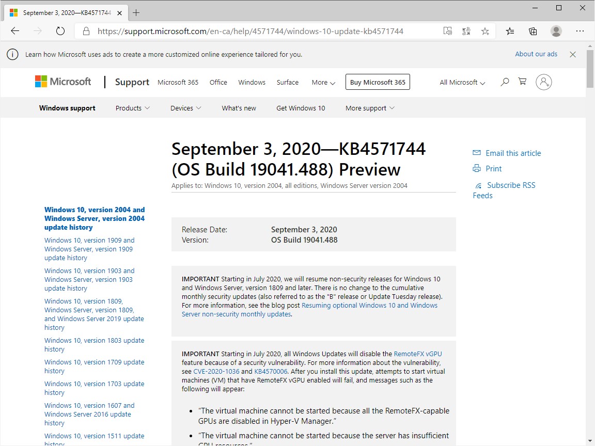
Task: Click Buy Microsoft 365 button
Action: 378,82
